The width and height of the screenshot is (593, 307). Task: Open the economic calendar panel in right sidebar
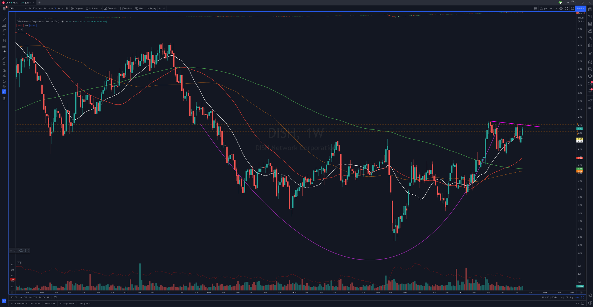590,45
